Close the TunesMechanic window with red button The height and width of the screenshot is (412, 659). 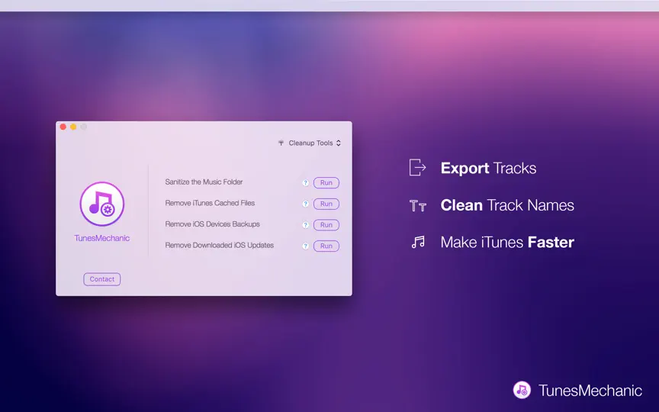63,127
